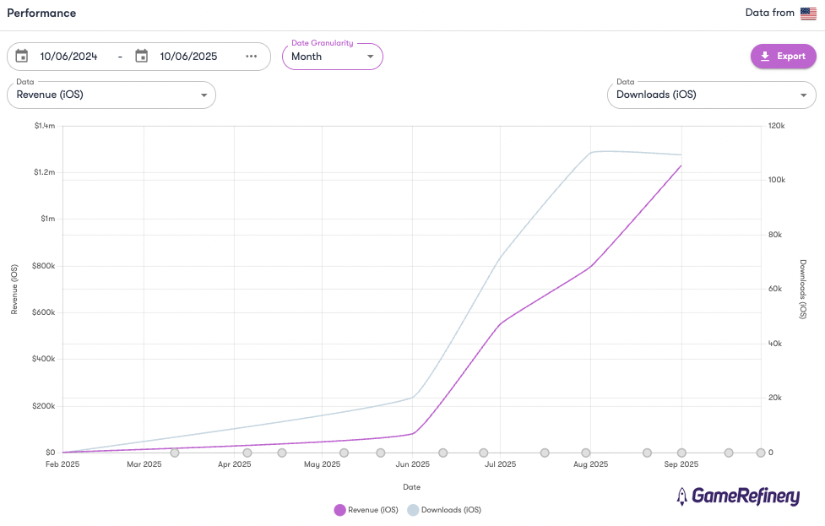
Task: Open the three-dots date range options
Action: click(251, 57)
